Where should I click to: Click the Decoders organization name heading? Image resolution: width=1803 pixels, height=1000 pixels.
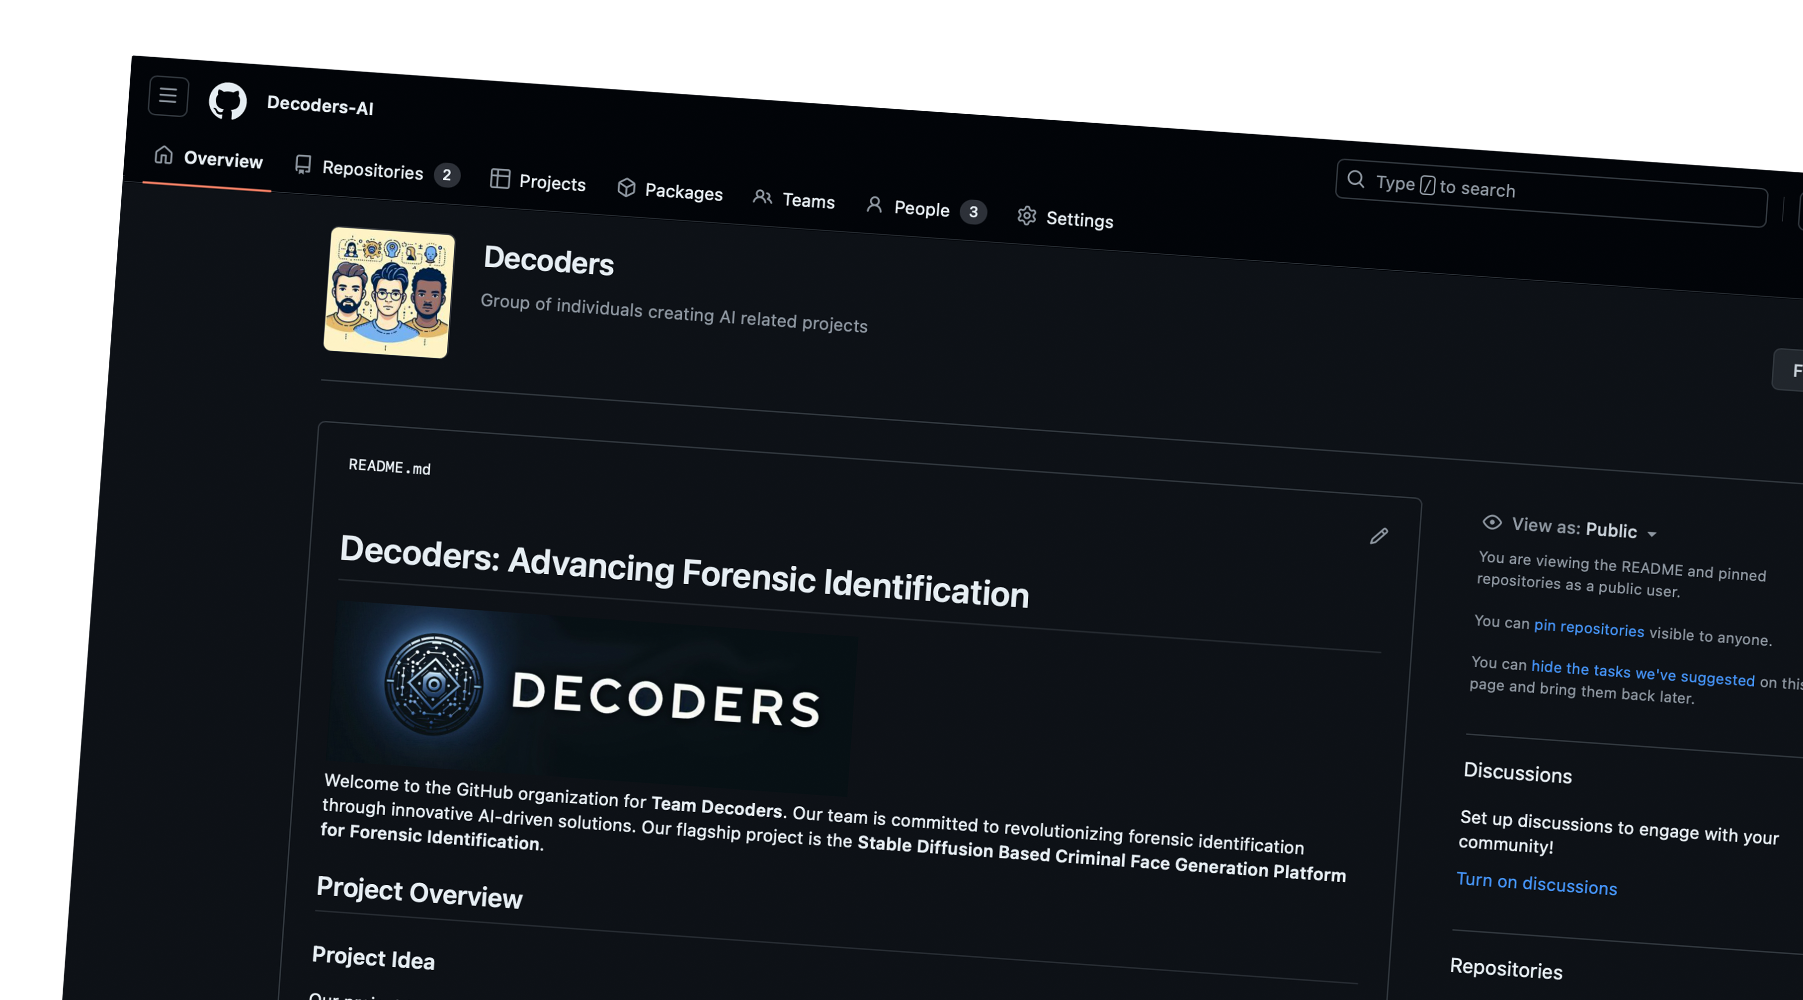tap(549, 260)
